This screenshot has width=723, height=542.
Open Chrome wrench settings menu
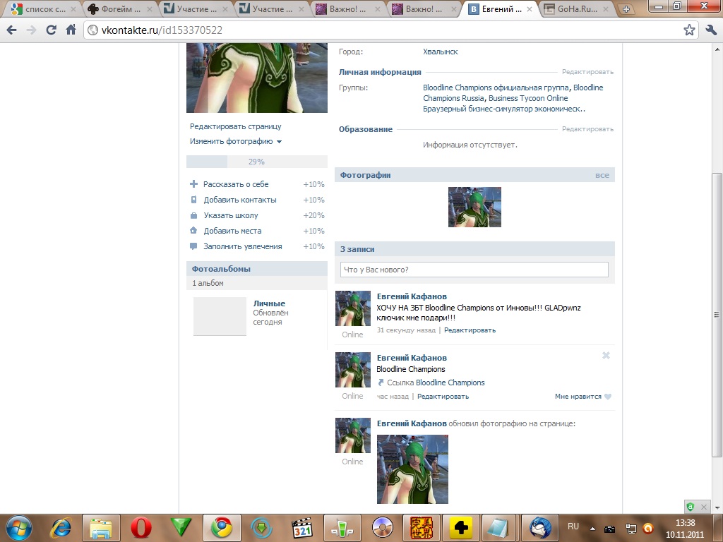click(x=709, y=30)
